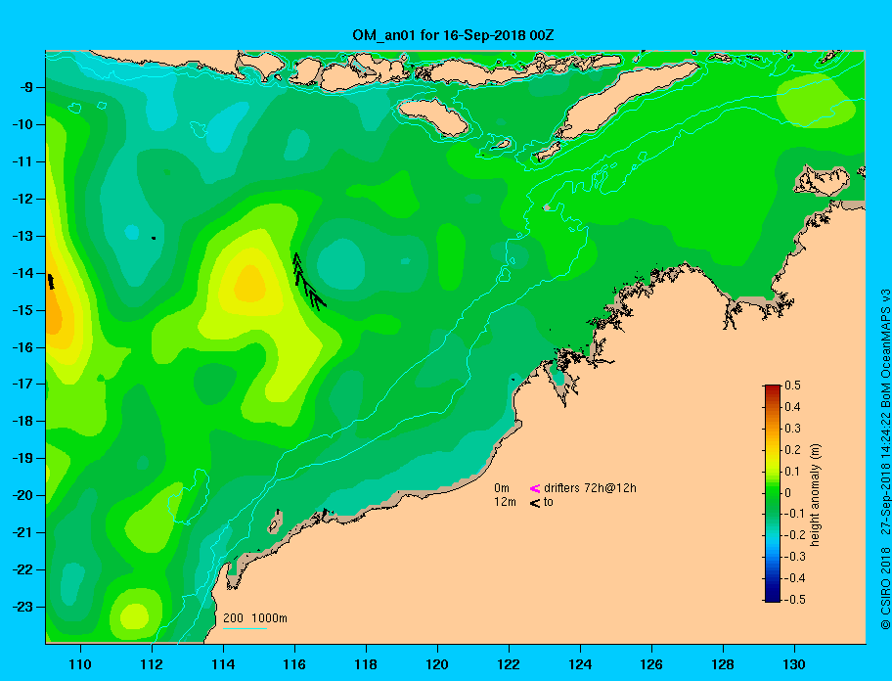Click the 124 longitude axis label
This screenshot has width=892, height=681.
(580, 664)
